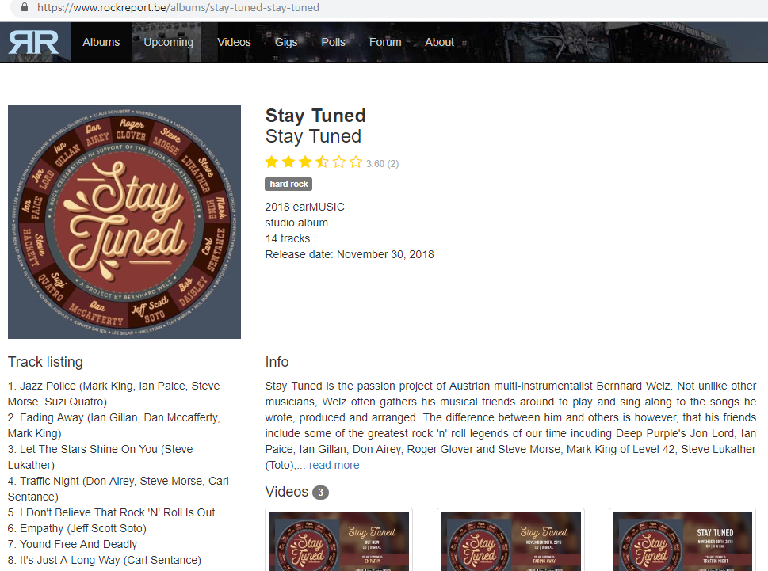Expand info with read more link
The image size is (768, 571).
pyautogui.click(x=334, y=465)
